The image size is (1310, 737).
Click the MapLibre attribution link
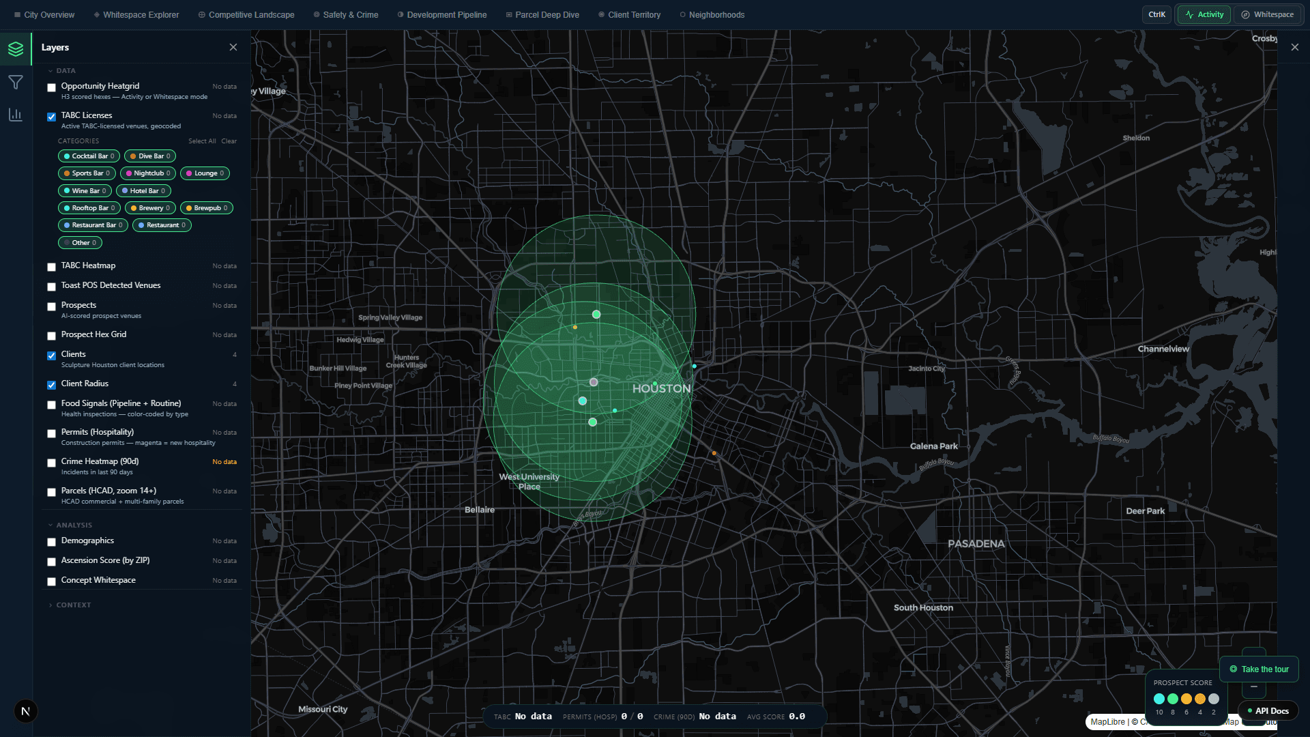(1107, 722)
